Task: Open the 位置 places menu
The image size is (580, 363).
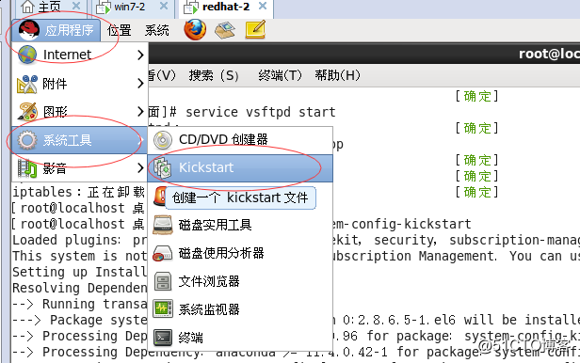Action: (x=119, y=30)
